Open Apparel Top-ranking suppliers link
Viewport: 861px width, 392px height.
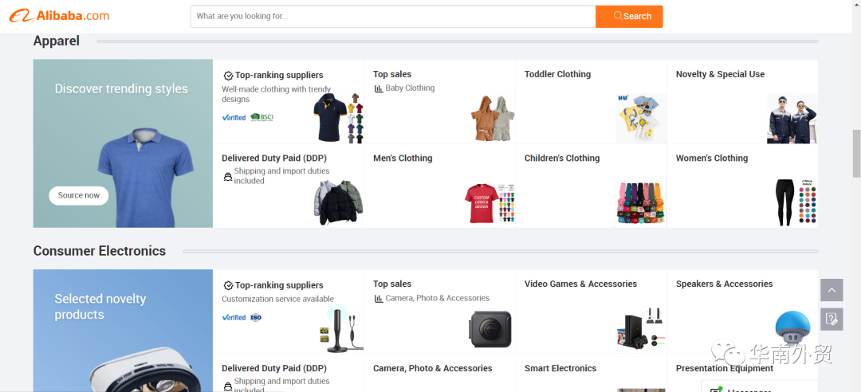[279, 75]
